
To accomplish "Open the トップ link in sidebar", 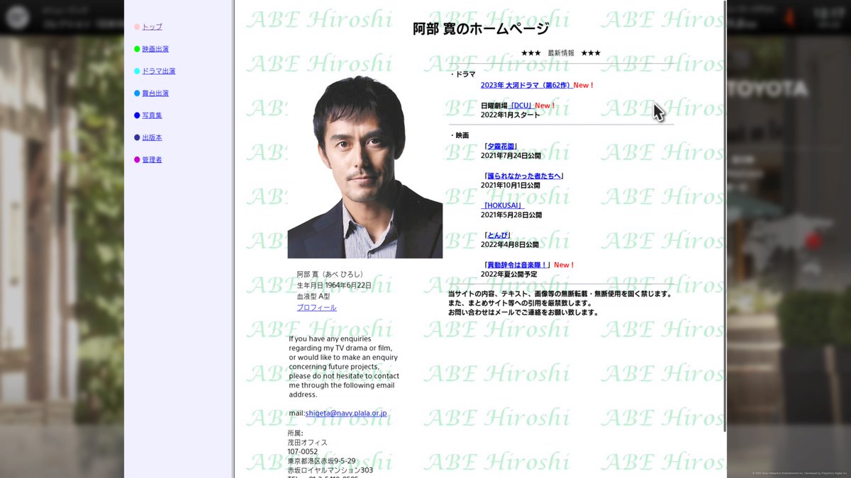I will pos(152,27).
